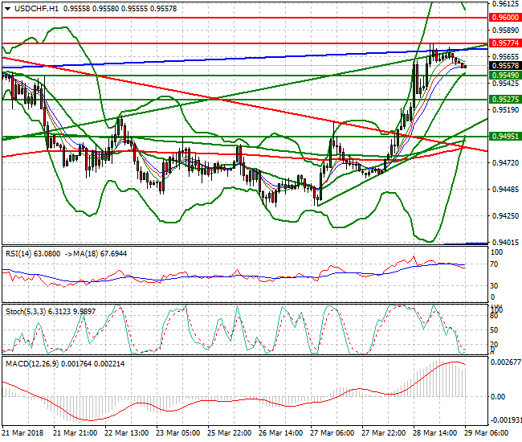This screenshot has width=522, height=442.
Task: Click the RSI scale level 70
Action: coord(495,264)
